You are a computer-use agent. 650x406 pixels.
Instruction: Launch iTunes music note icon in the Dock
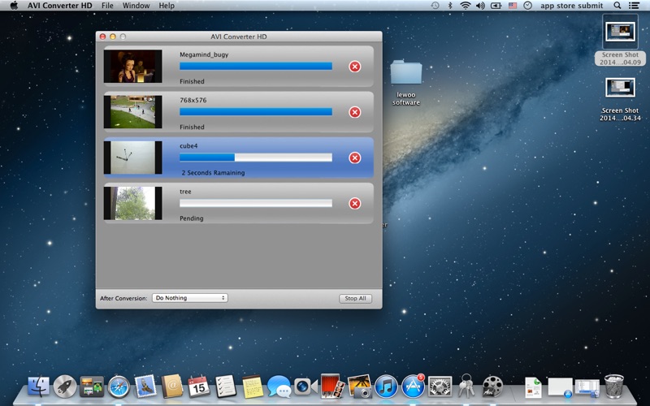(x=386, y=387)
